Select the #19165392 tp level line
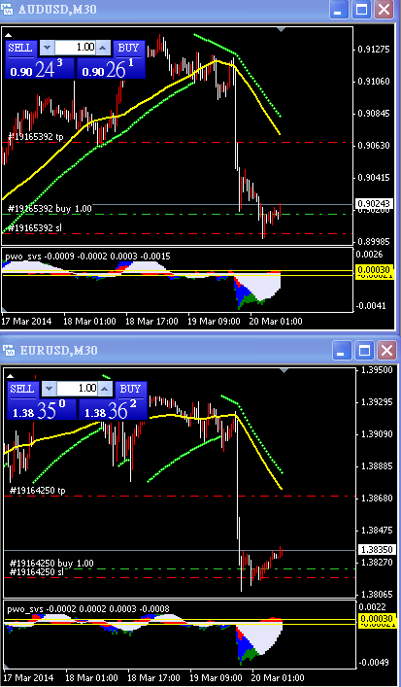The width and height of the screenshot is (401, 687). tap(177, 143)
